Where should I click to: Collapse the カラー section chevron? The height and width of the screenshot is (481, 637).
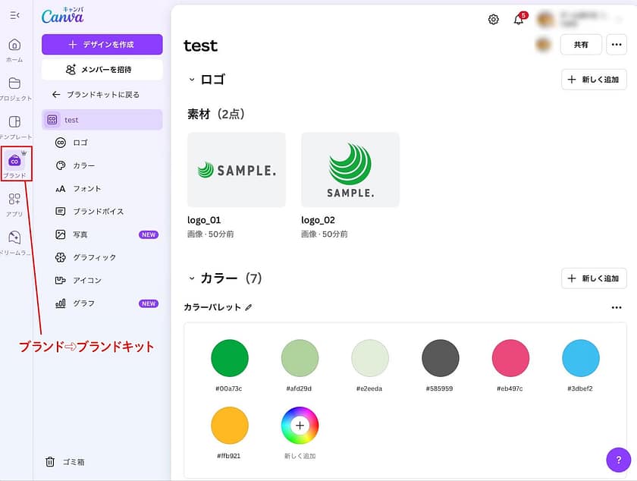[x=191, y=278]
